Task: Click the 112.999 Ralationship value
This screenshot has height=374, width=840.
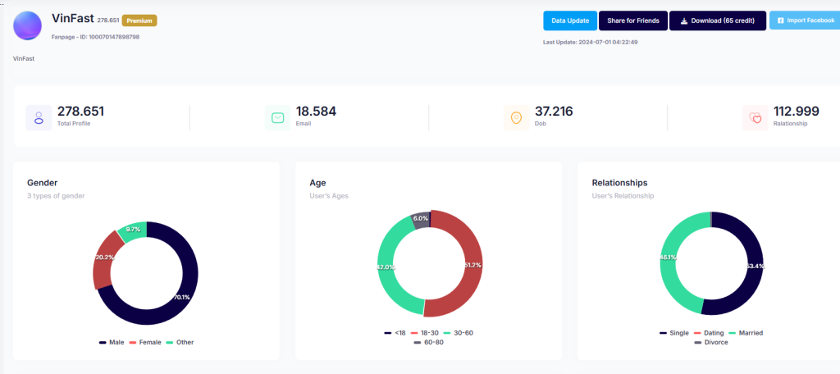Action: click(796, 112)
